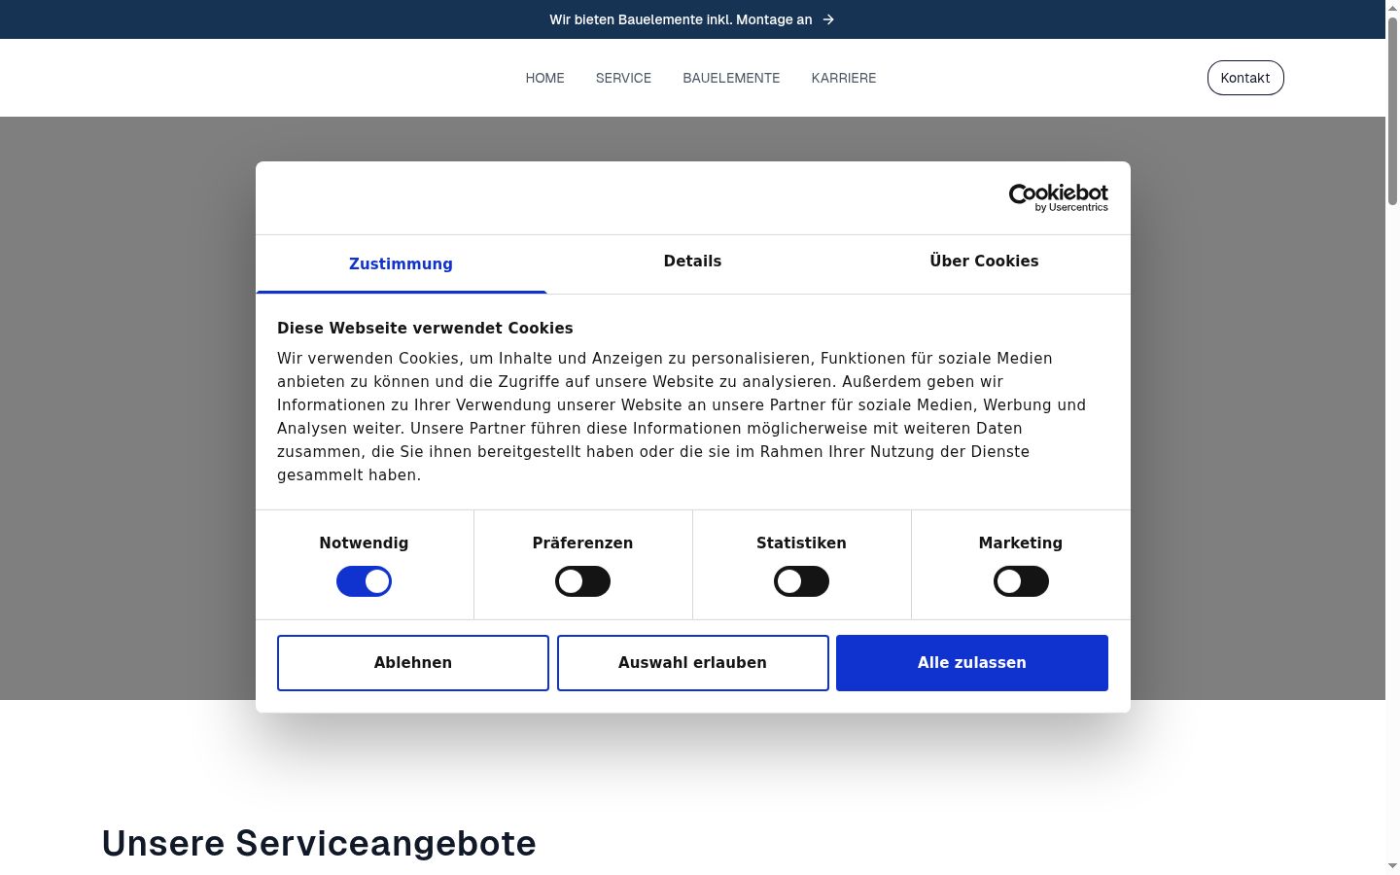Click the vertical page scrollbar thumb
Image resolution: width=1400 pixels, height=875 pixels.
click(x=1392, y=112)
